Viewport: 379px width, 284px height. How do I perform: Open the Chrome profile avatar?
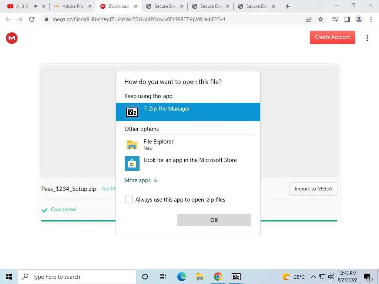(359, 19)
